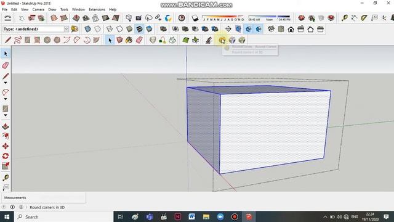
Task: Toggle shadows on or off
Action: coord(195,18)
